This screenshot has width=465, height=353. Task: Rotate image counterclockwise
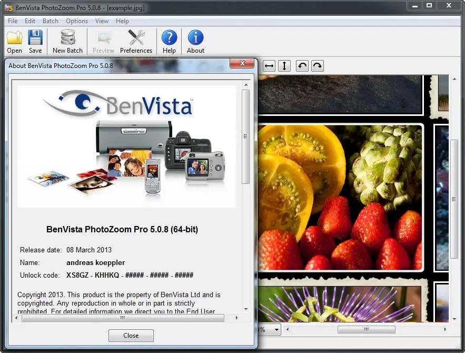[302, 66]
